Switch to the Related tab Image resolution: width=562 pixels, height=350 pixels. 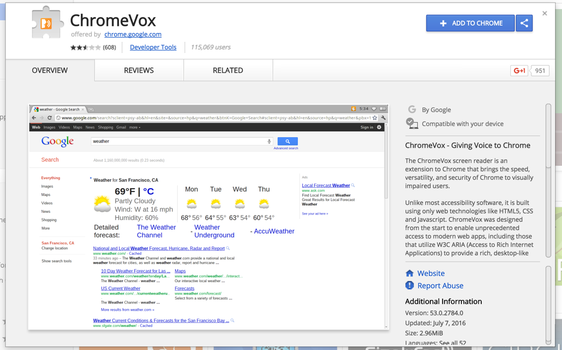tap(228, 71)
